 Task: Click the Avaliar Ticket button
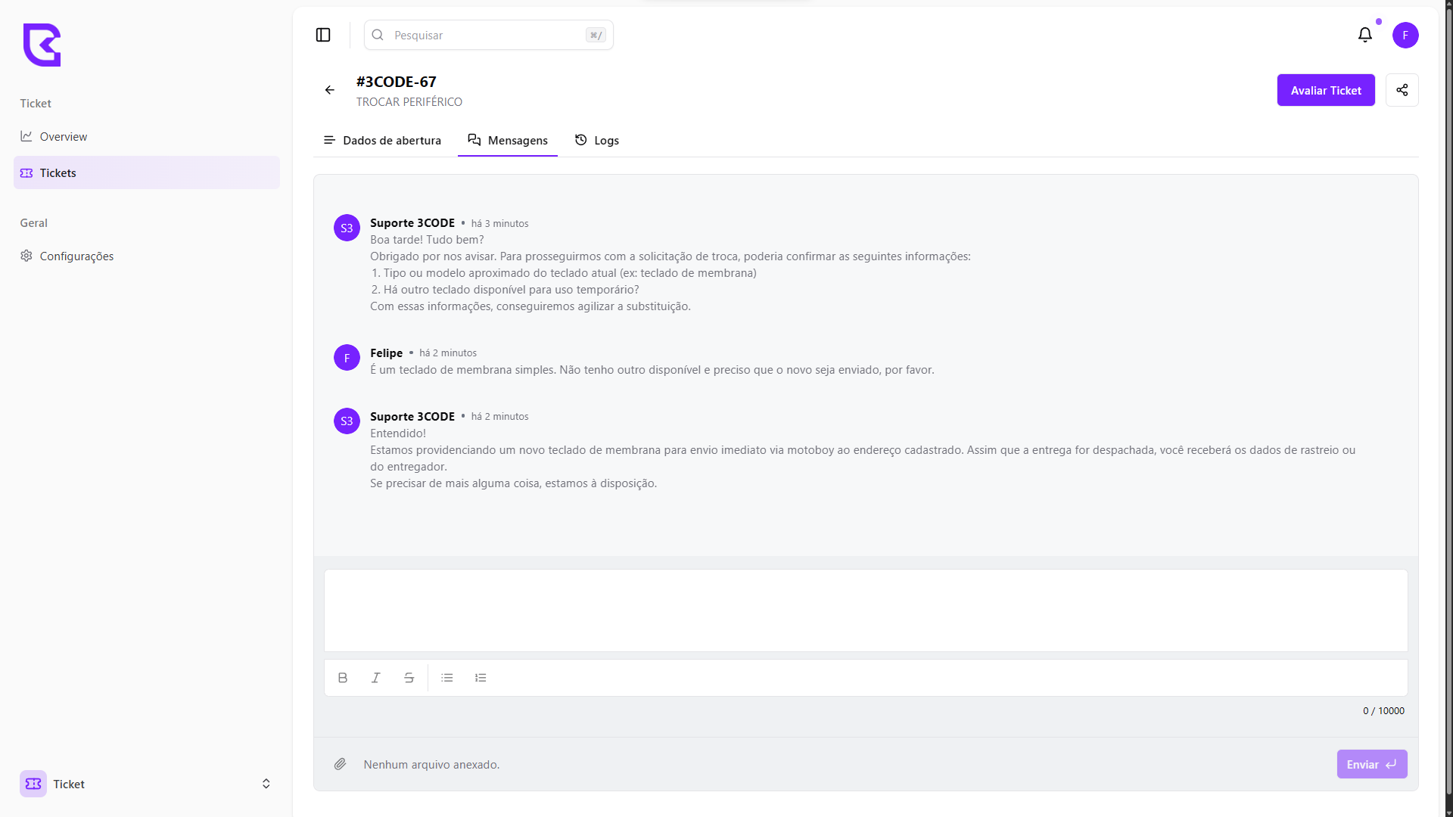(x=1325, y=90)
